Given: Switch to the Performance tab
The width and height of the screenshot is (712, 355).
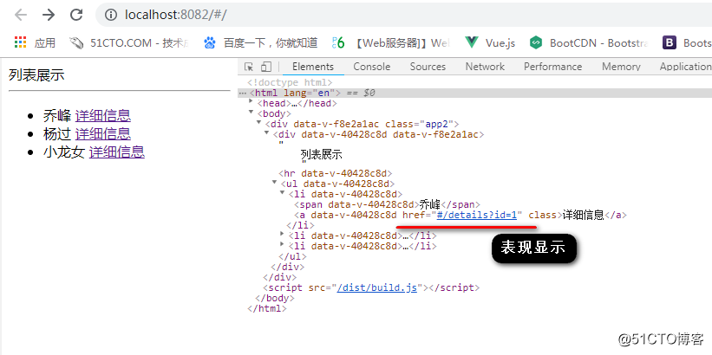Looking at the screenshot, I should click(552, 67).
